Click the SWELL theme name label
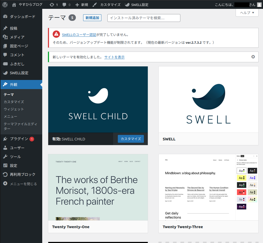The width and height of the screenshot is (263, 243). [169, 139]
